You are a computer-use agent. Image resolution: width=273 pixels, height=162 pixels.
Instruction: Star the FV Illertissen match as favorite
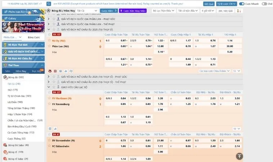pyautogui.click(x=49, y=98)
